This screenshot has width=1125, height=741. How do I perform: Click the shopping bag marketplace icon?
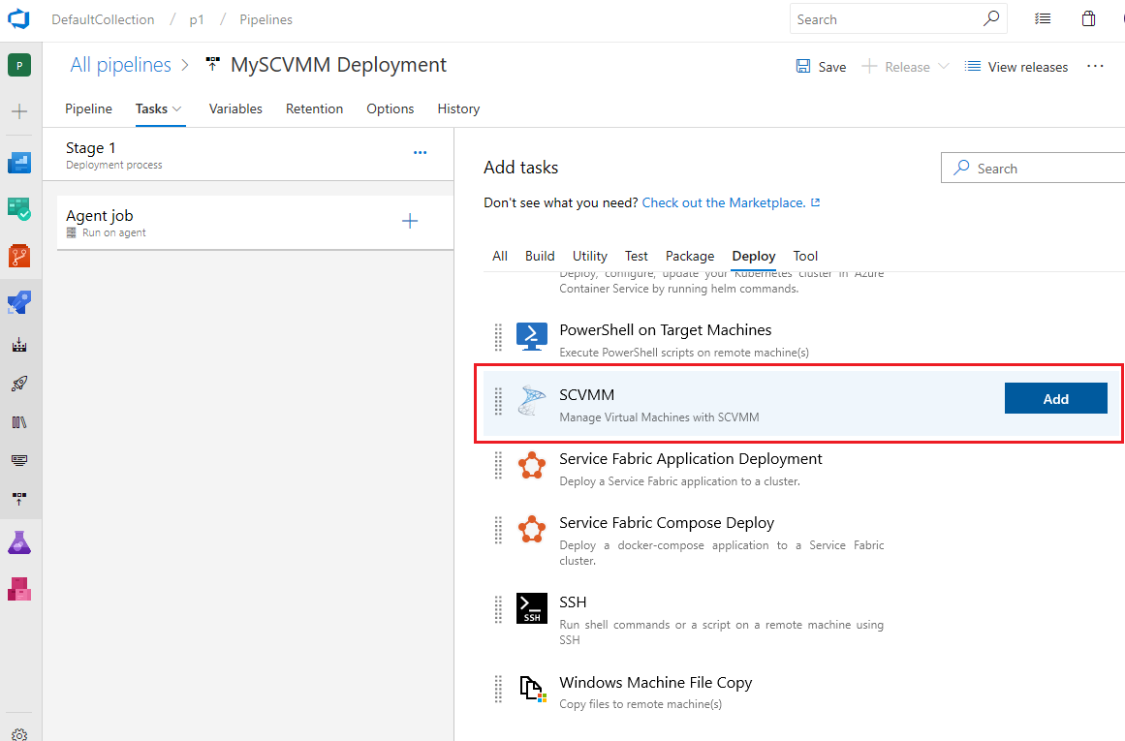point(1088,19)
